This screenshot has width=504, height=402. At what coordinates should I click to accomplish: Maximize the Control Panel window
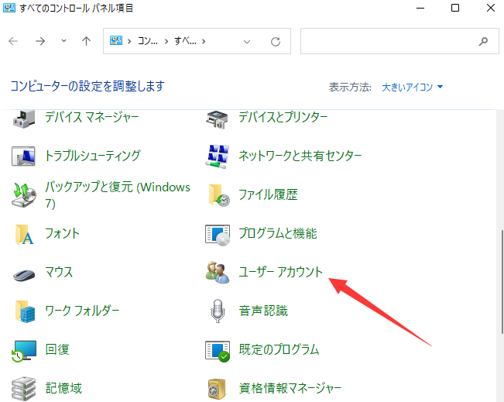455,8
